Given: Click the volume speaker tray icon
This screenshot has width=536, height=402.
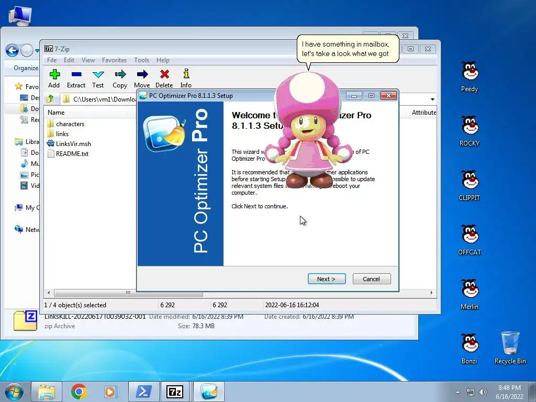Looking at the screenshot, I should tap(483, 392).
